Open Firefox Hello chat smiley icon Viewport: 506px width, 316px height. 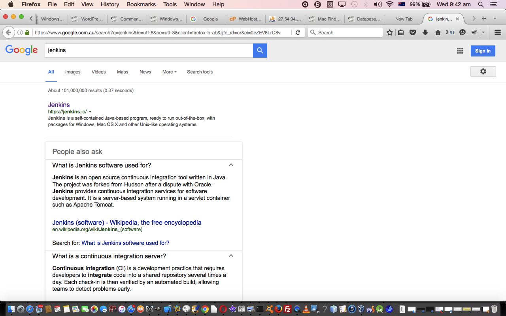click(x=462, y=32)
